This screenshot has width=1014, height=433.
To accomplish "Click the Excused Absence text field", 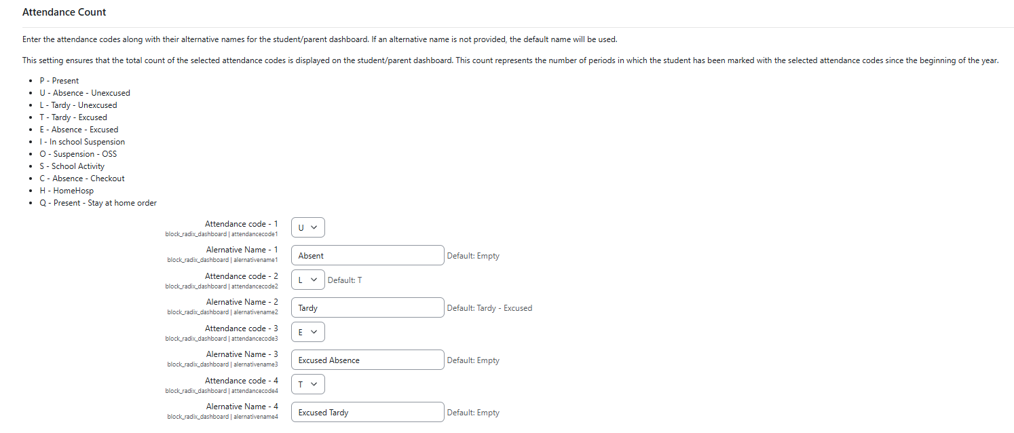I will [368, 360].
